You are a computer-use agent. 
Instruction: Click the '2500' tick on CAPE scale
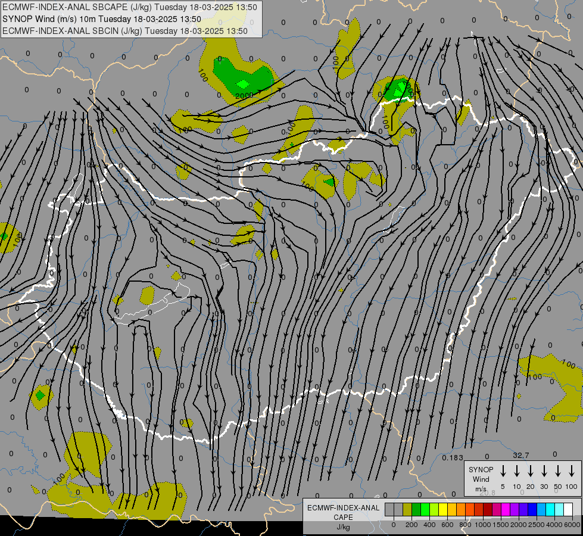(537, 525)
